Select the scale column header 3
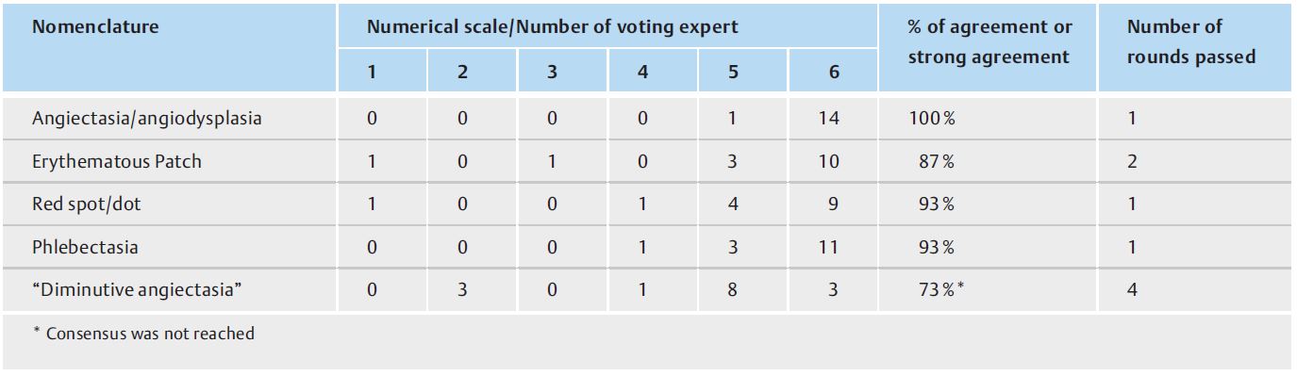This screenshot has height=376, width=1297. pyautogui.click(x=552, y=72)
